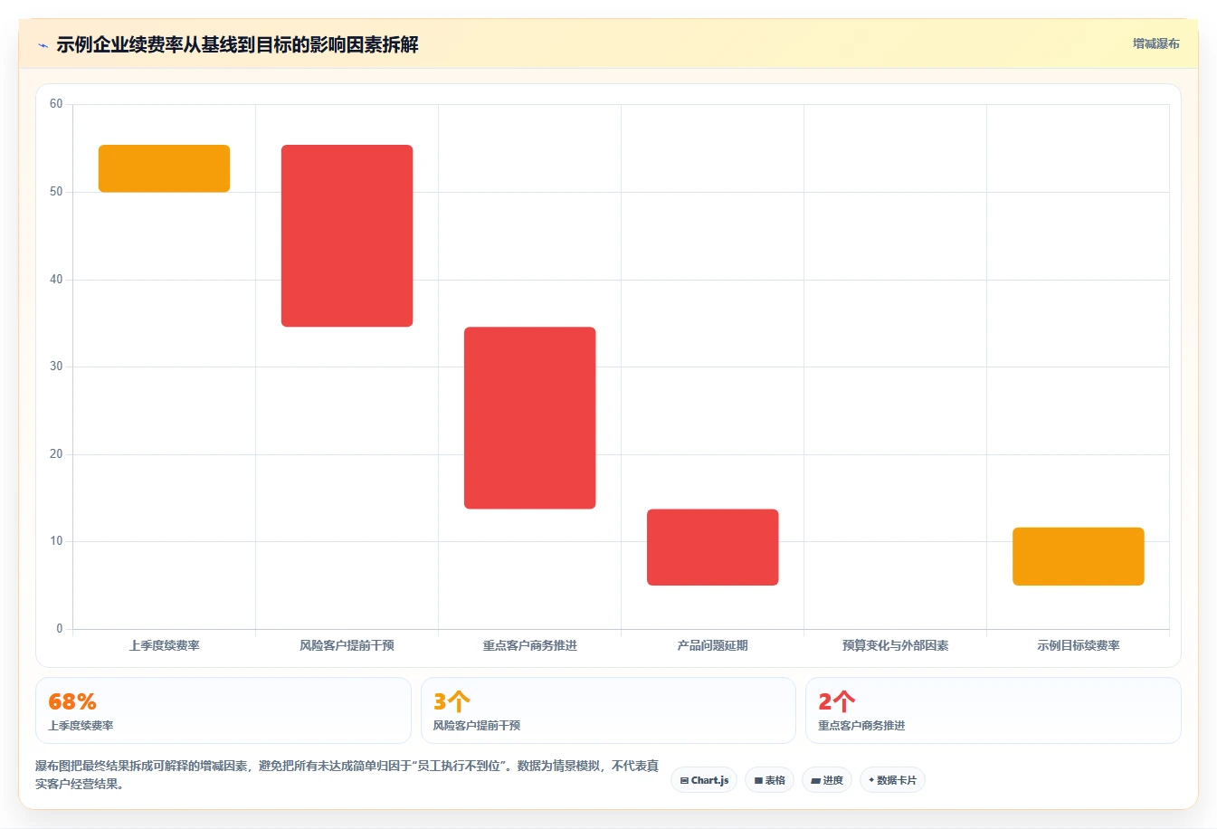The width and height of the screenshot is (1217, 829).
Task: Click the red 重点客户商务推进 bar
Action: pos(529,417)
